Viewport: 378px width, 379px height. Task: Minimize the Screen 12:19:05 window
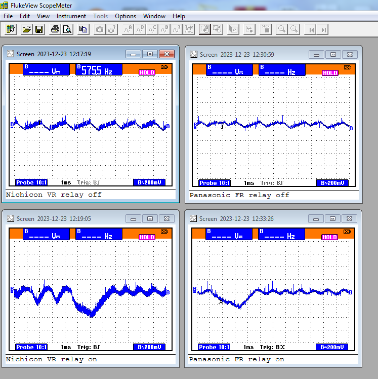pyautogui.click(x=133, y=219)
